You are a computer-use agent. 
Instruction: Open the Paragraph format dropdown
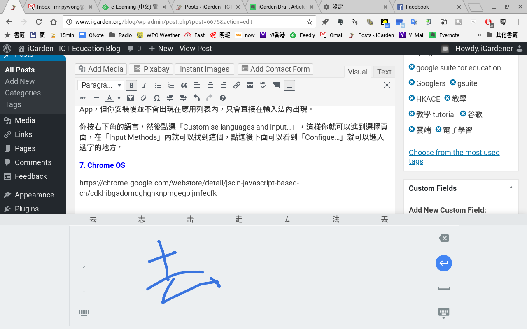tap(101, 86)
